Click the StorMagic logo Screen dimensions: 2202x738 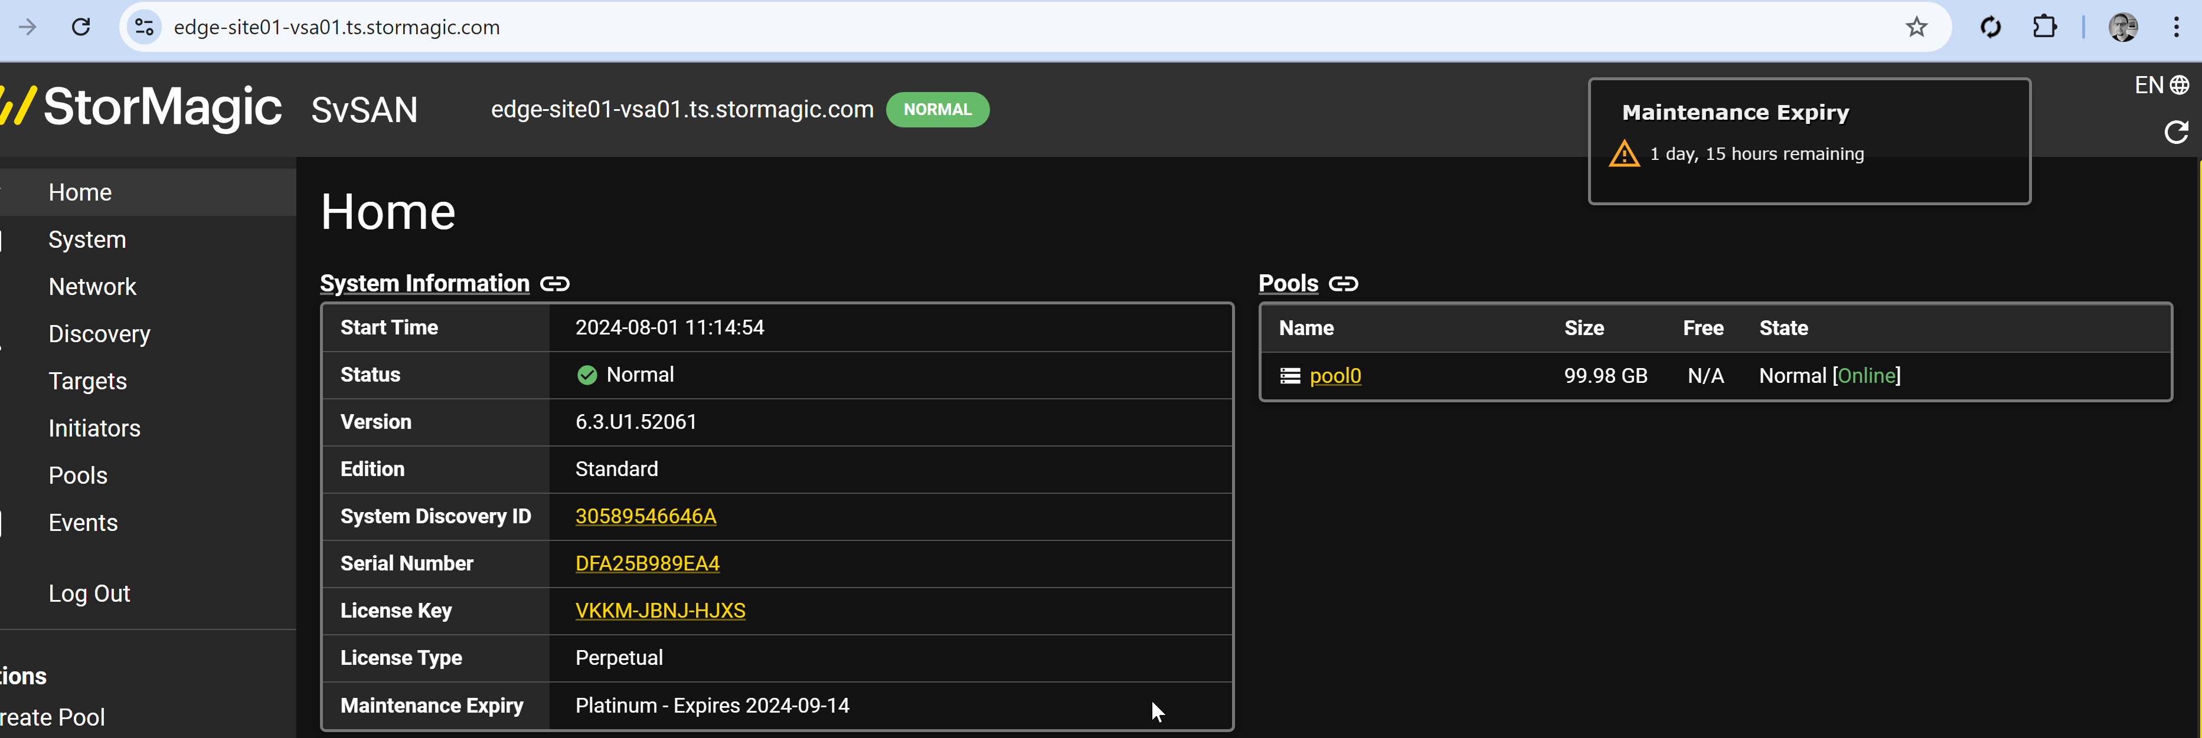coord(141,107)
